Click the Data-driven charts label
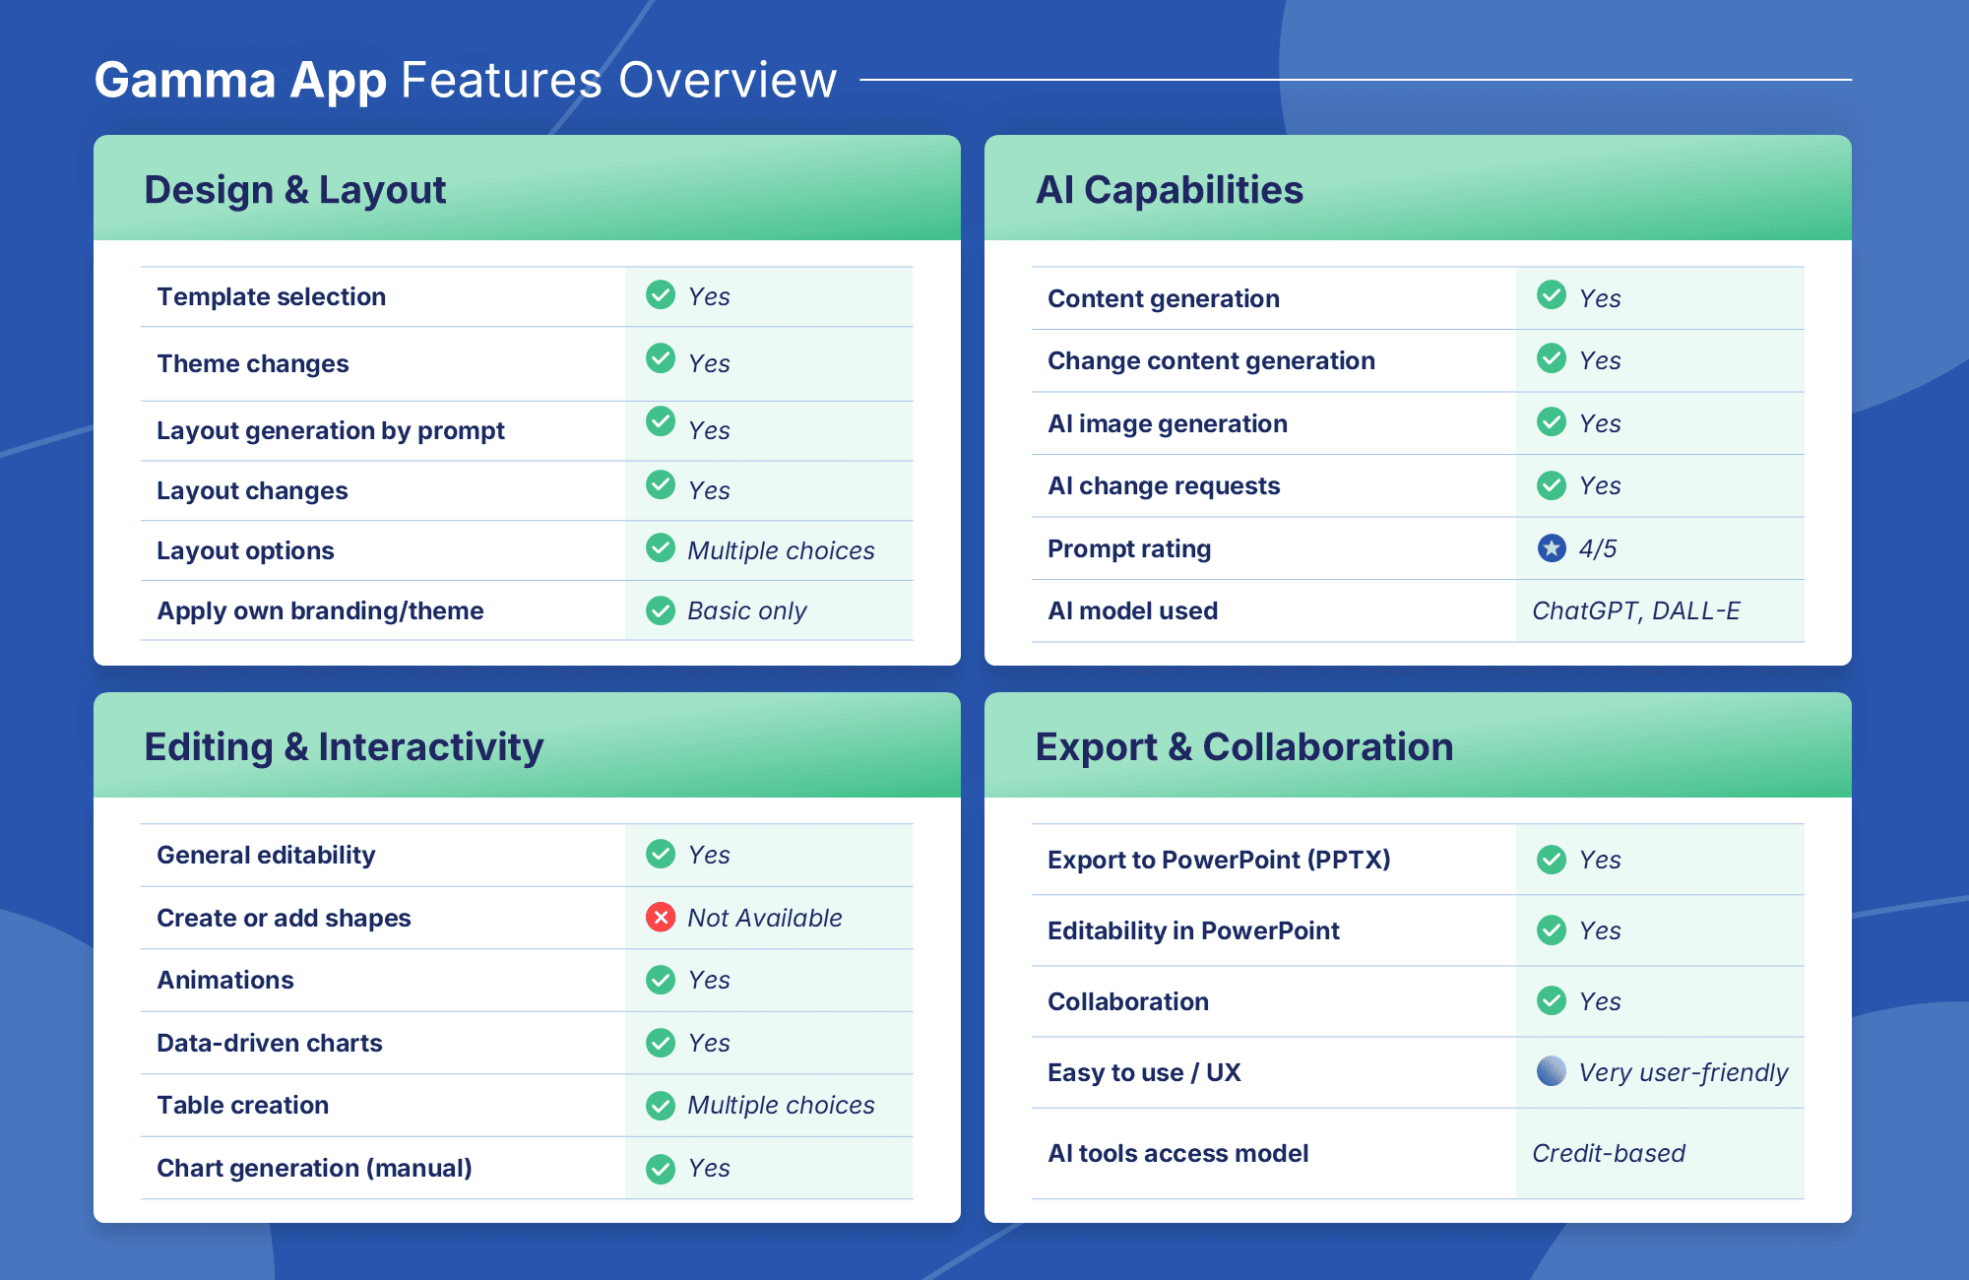The image size is (1969, 1280). [270, 1043]
